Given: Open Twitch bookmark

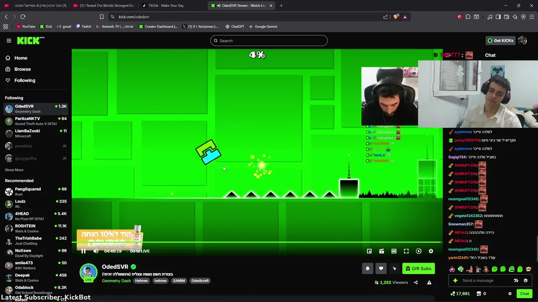Looking at the screenshot, I should point(84,26).
